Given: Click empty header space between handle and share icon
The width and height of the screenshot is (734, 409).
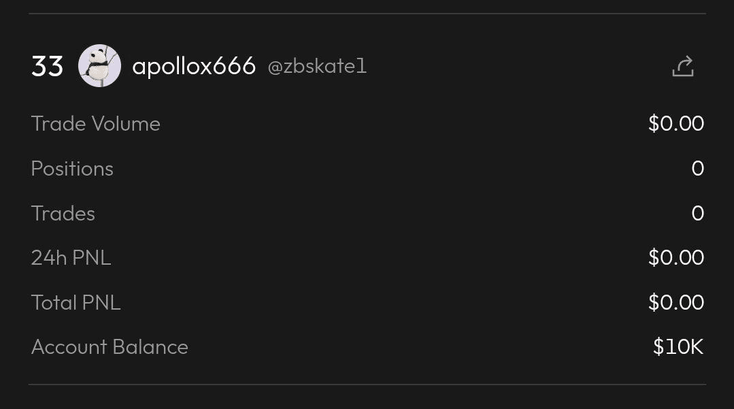Looking at the screenshot, I should point(517,67).
